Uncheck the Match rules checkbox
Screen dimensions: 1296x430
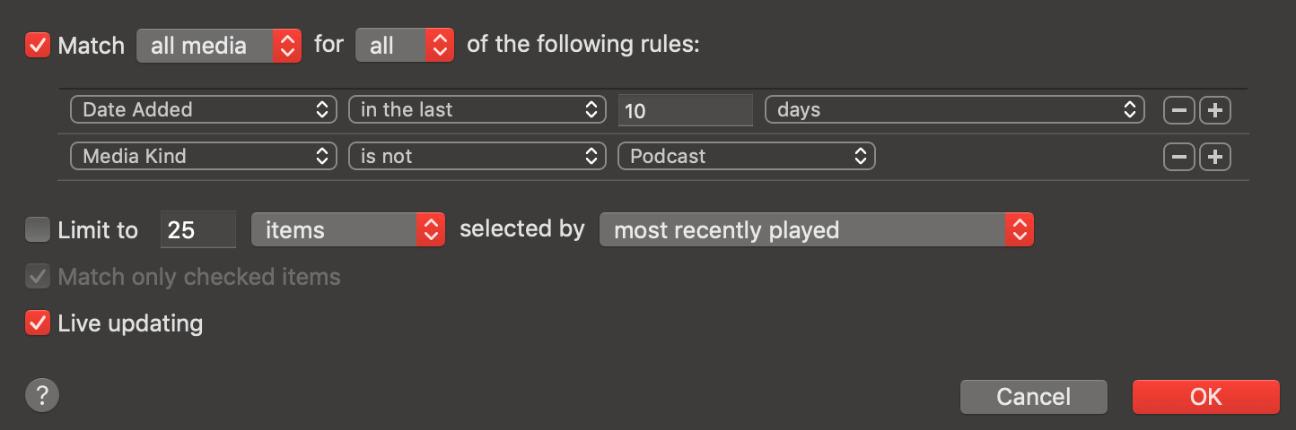point(38,45)
